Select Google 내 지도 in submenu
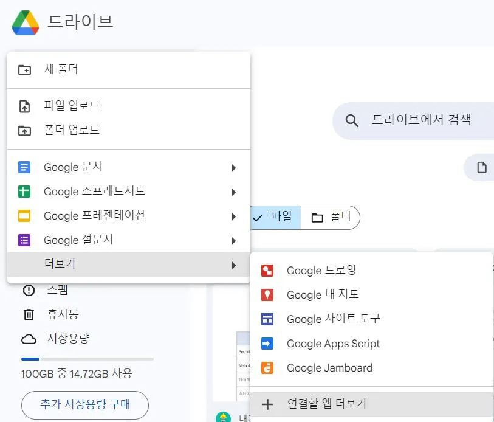This screenshot has height=422, width=494. [371, 295]
